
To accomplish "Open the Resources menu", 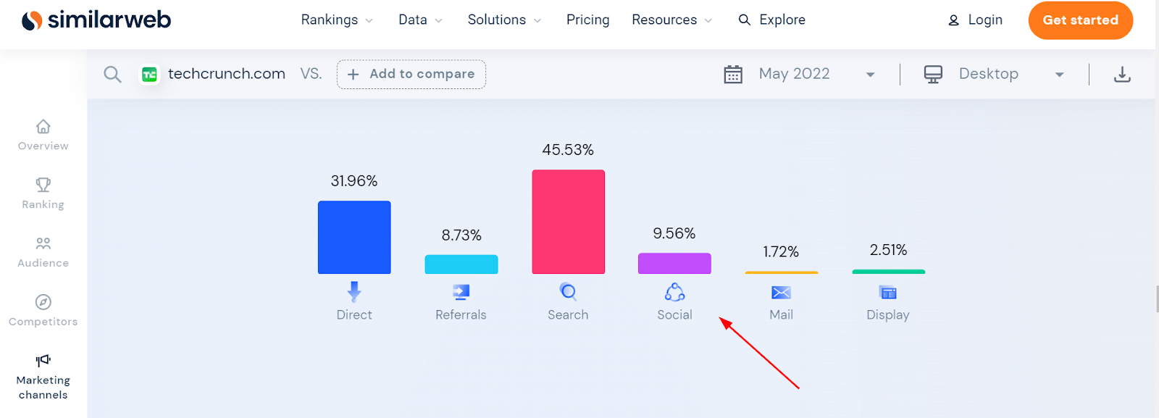I will pos(671,20).
